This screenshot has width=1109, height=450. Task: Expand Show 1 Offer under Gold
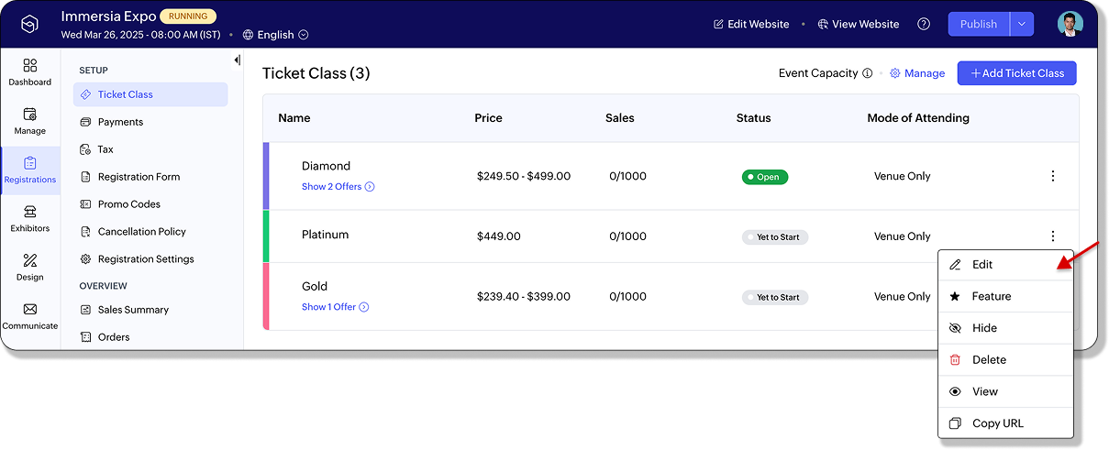(x=335, y=307)
